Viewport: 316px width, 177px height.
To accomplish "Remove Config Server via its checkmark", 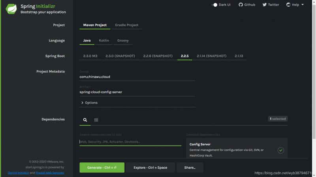I will pos(280,151).
